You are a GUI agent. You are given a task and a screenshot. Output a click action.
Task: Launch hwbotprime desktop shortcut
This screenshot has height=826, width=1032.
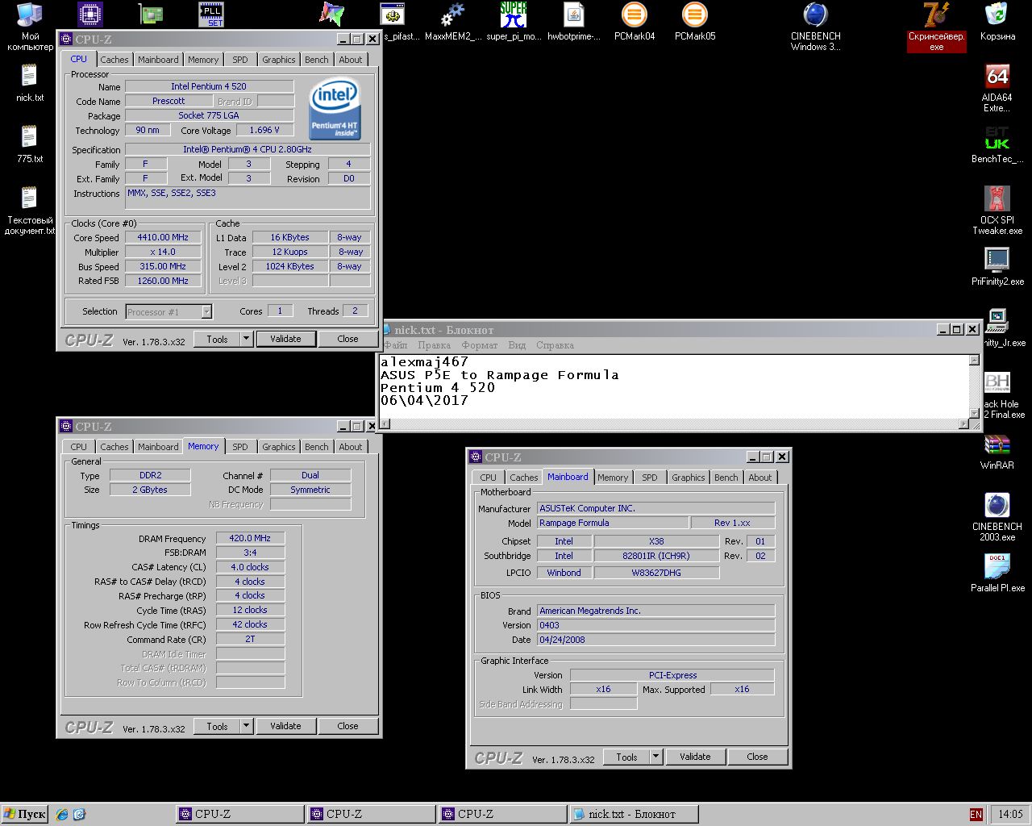[574, 22]
